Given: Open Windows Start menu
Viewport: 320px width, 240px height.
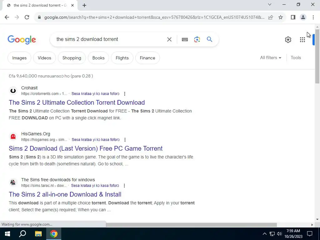Looking at the screenshot, I should click(x=7, y=234).
